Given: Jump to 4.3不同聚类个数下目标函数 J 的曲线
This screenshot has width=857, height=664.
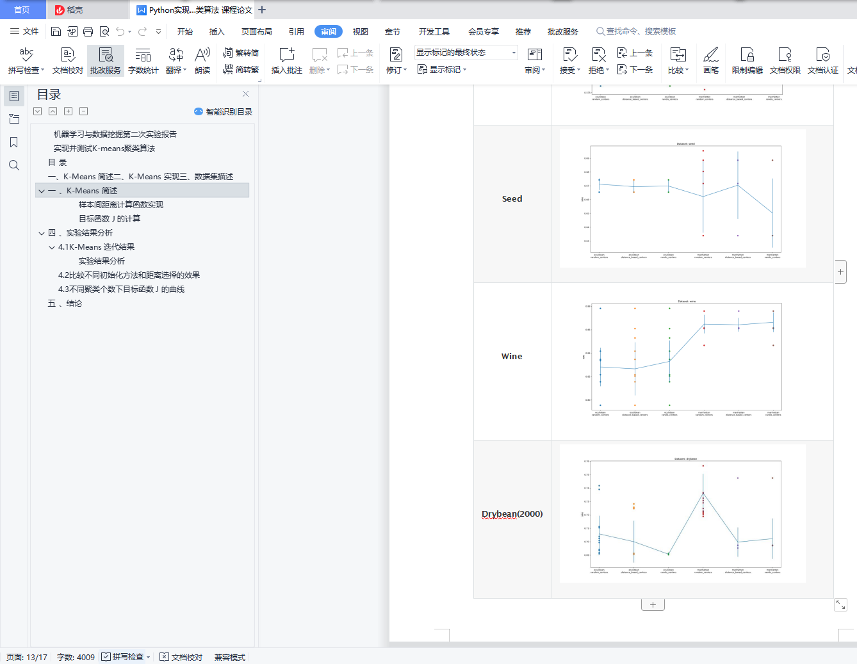Looking at the screenshot, I should pyautogui.click(x=121, y=289).
